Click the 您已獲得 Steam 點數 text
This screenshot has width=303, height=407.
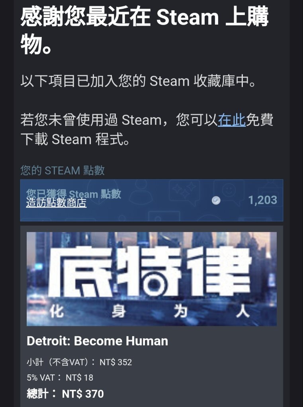pos(74,194)
